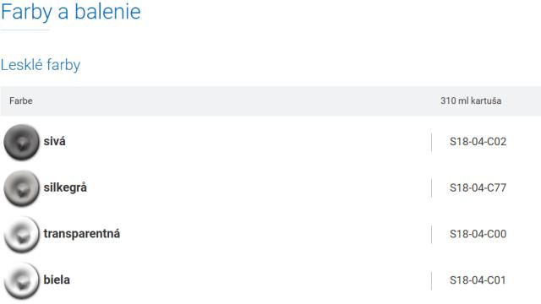Select product code S18-04-C77
The height and width of the screenshot is (304, 541).
pyautogui.click(x=478, y=187)
